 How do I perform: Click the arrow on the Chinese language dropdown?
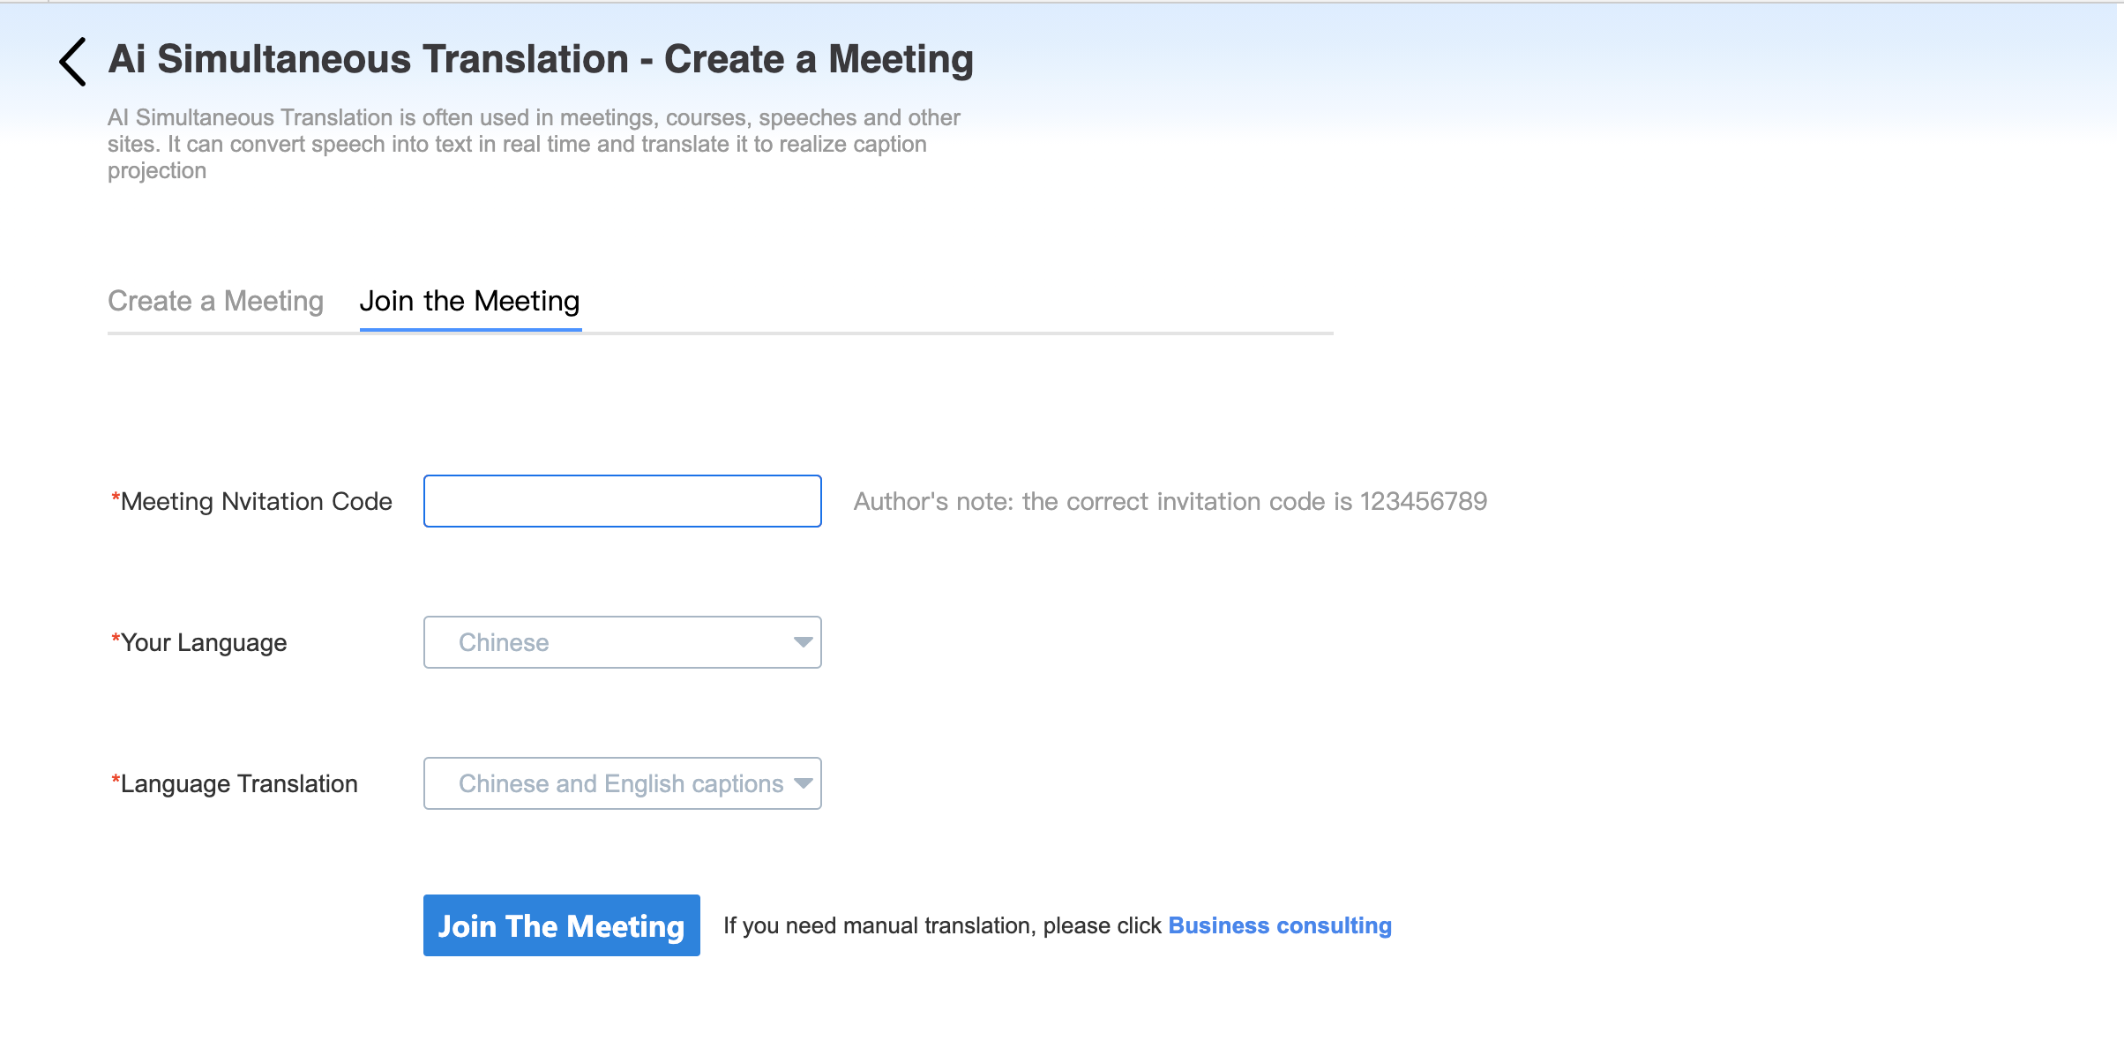coord(803,642)
